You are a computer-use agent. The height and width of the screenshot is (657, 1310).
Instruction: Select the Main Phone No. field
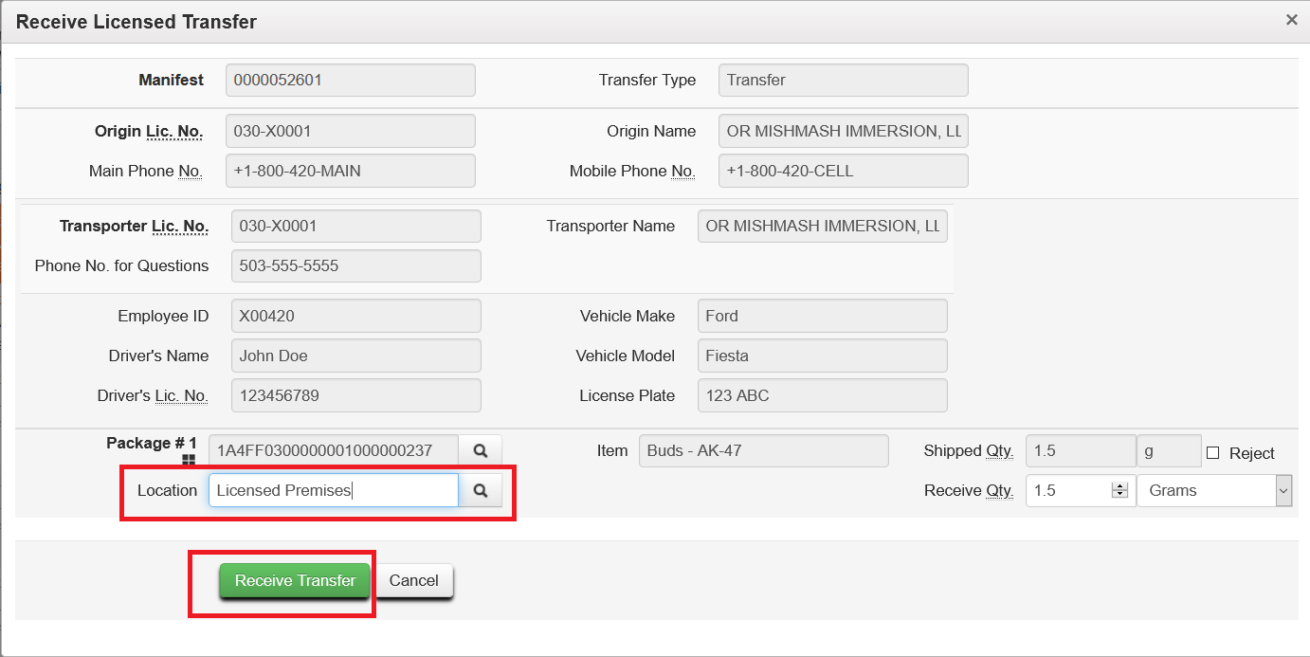(x=351, y=172)
